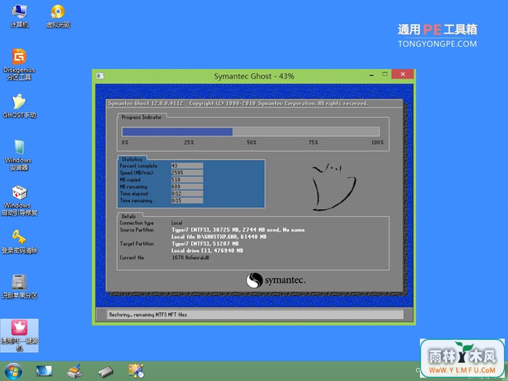Screen dimensions: 508x381
Task: Click the Symantec logo in Ghost window
Action: [275, 280]
